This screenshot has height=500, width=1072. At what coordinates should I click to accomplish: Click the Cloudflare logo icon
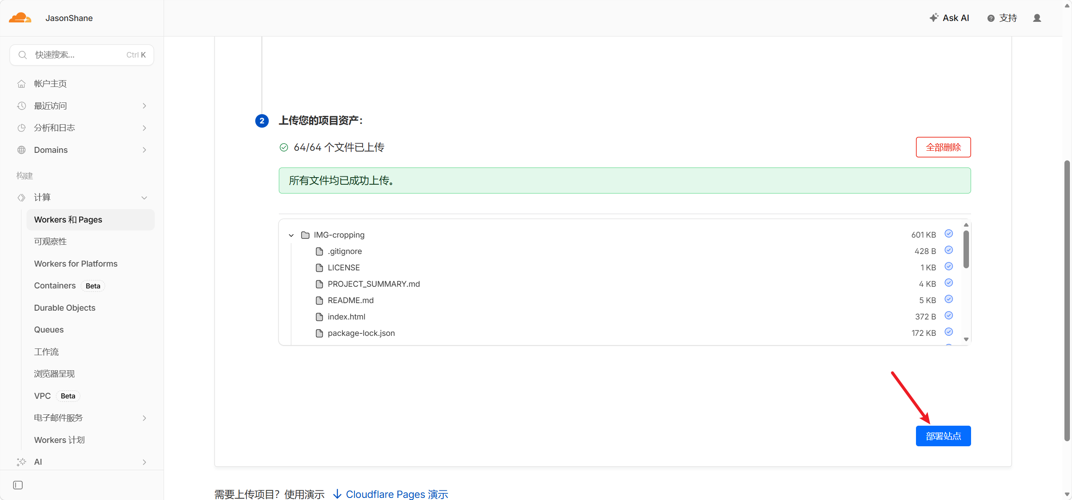(20, 18)
